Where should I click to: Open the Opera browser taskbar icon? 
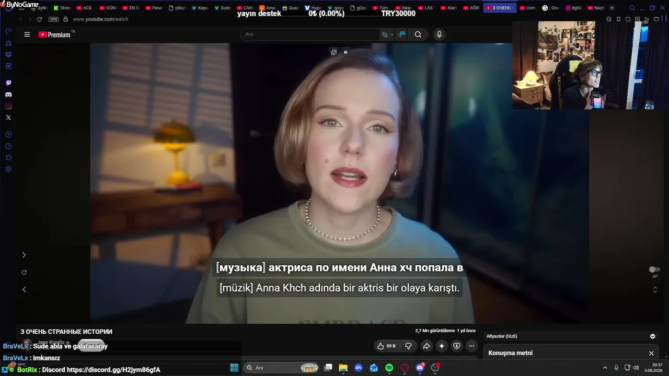pyautogui.click(x=405, y=368)
